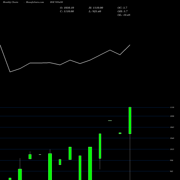Click the '1065' price axis label
180x180 pixels.
[x=172, y=127]
